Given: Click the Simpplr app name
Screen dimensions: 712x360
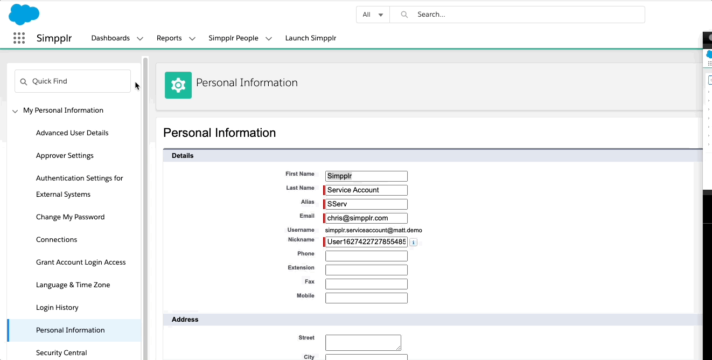Looking at the screenshot, I should 54,38.
